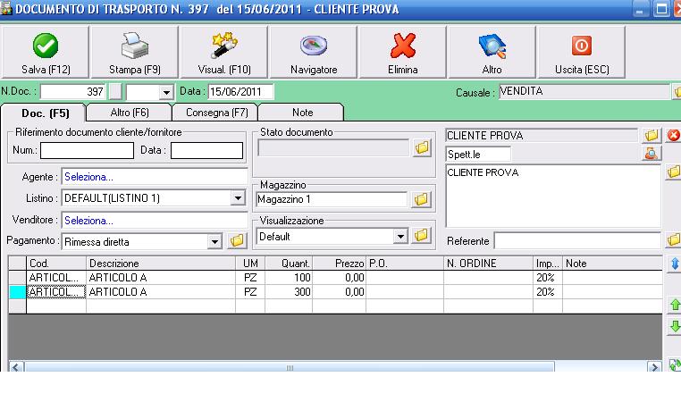The image size is (681, 402).
Task: Open folder icon next to Causale field
Action: pyautogui.click(x=677, y=91)
